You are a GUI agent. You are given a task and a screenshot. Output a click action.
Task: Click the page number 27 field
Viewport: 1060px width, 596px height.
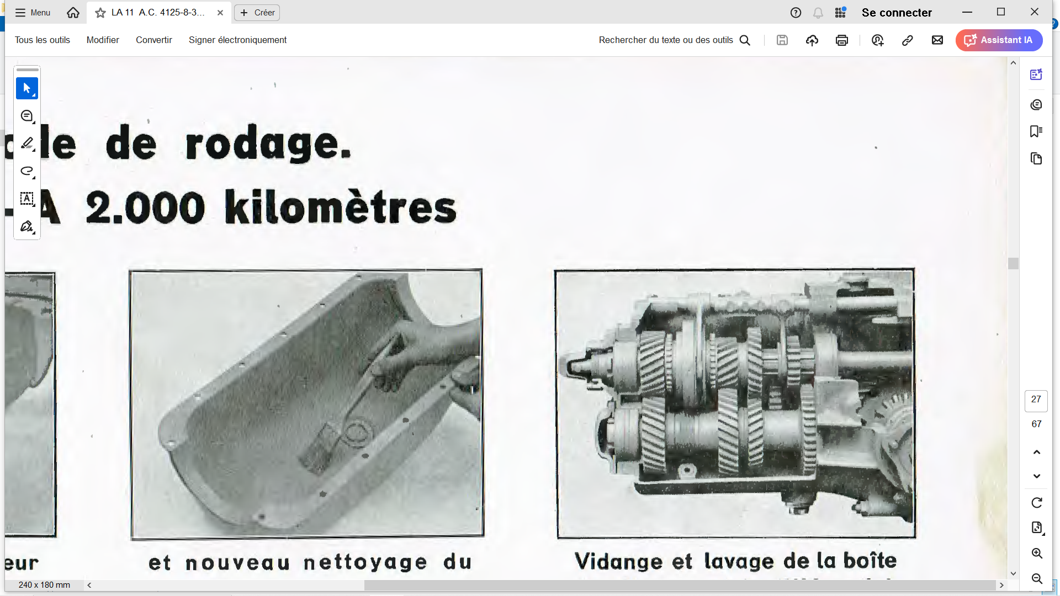[x=1036, y=400]
